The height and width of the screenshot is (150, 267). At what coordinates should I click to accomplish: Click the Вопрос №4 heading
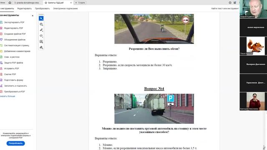tap(154, 89)
